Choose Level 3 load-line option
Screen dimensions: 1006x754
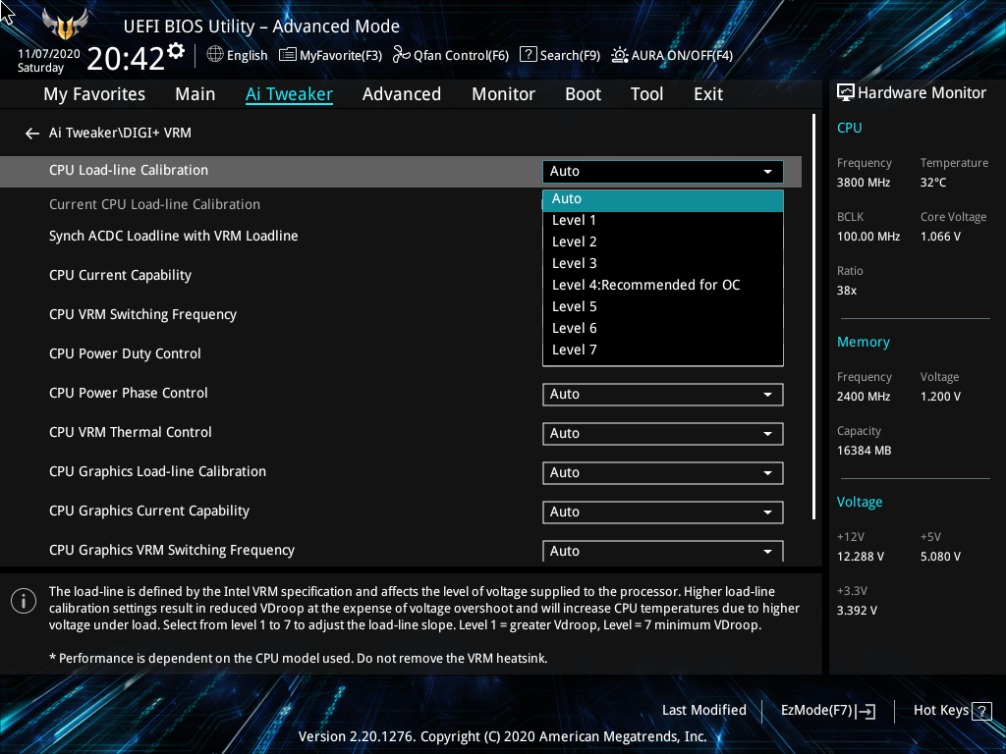coord(663,263)
